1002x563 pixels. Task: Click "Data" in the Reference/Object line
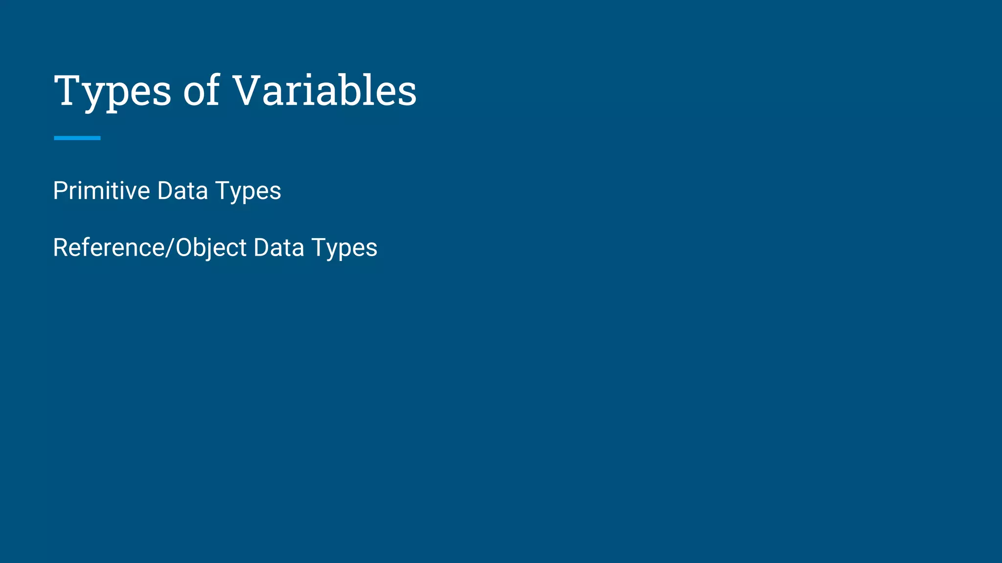point(279,247)
